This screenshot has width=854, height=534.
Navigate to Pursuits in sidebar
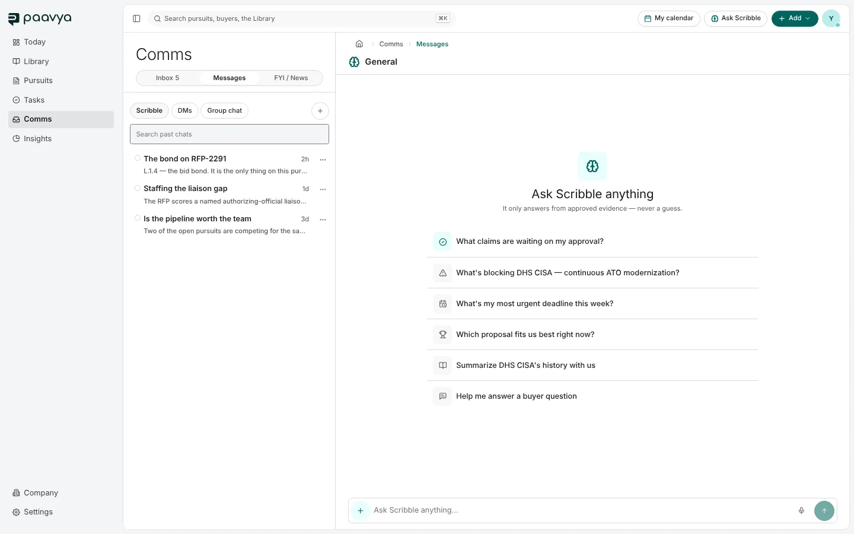pos(61,81)
